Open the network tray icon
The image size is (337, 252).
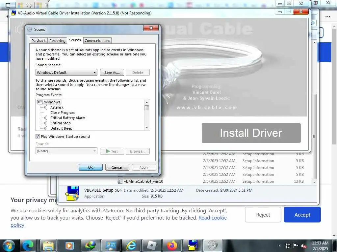(288, 246)
